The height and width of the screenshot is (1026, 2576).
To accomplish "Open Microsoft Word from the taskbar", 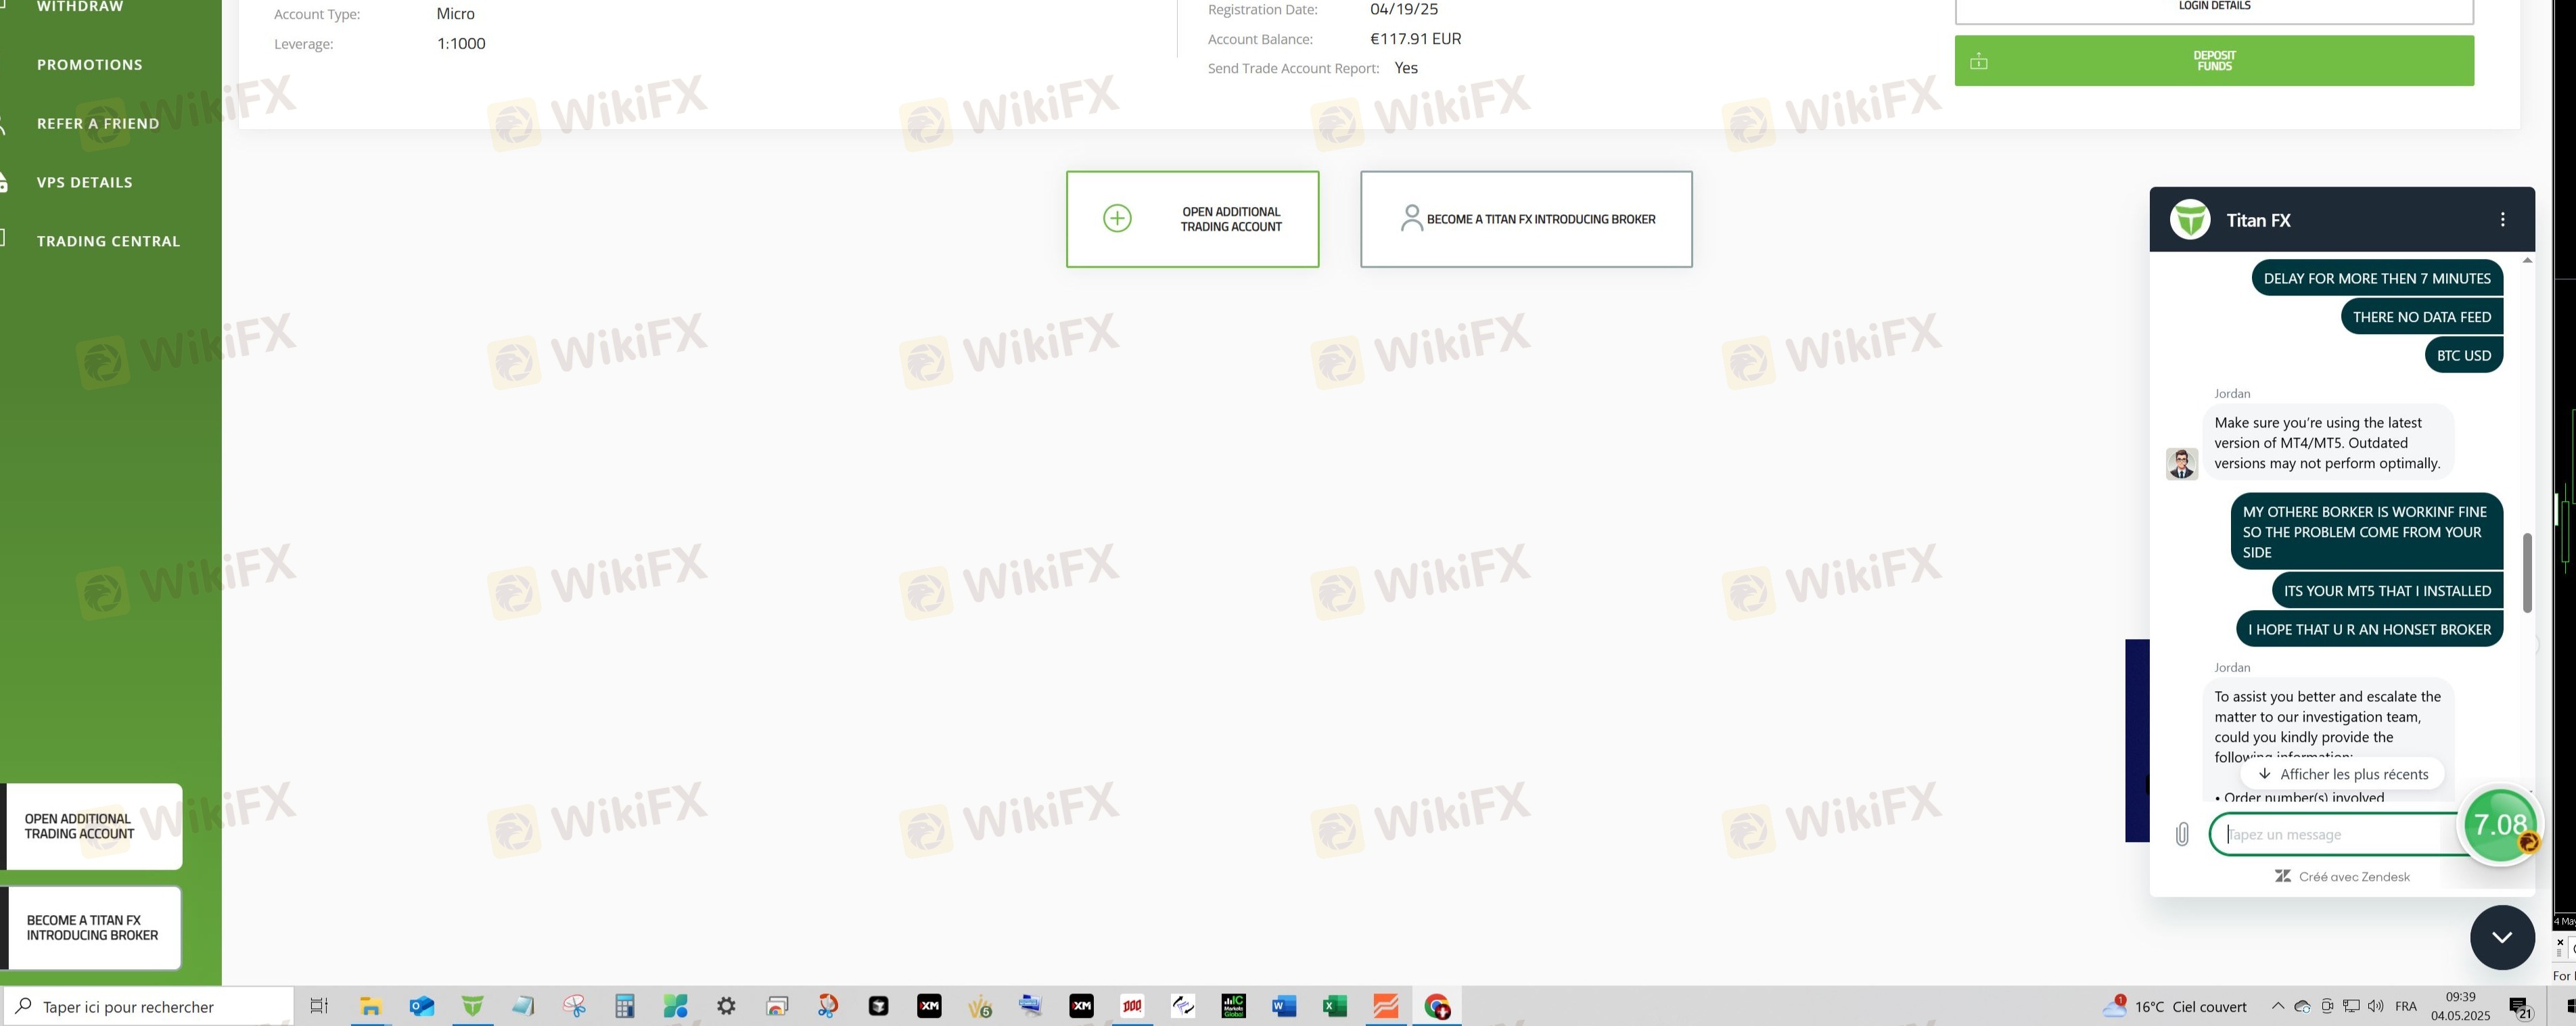I will click(1284, 1006).
